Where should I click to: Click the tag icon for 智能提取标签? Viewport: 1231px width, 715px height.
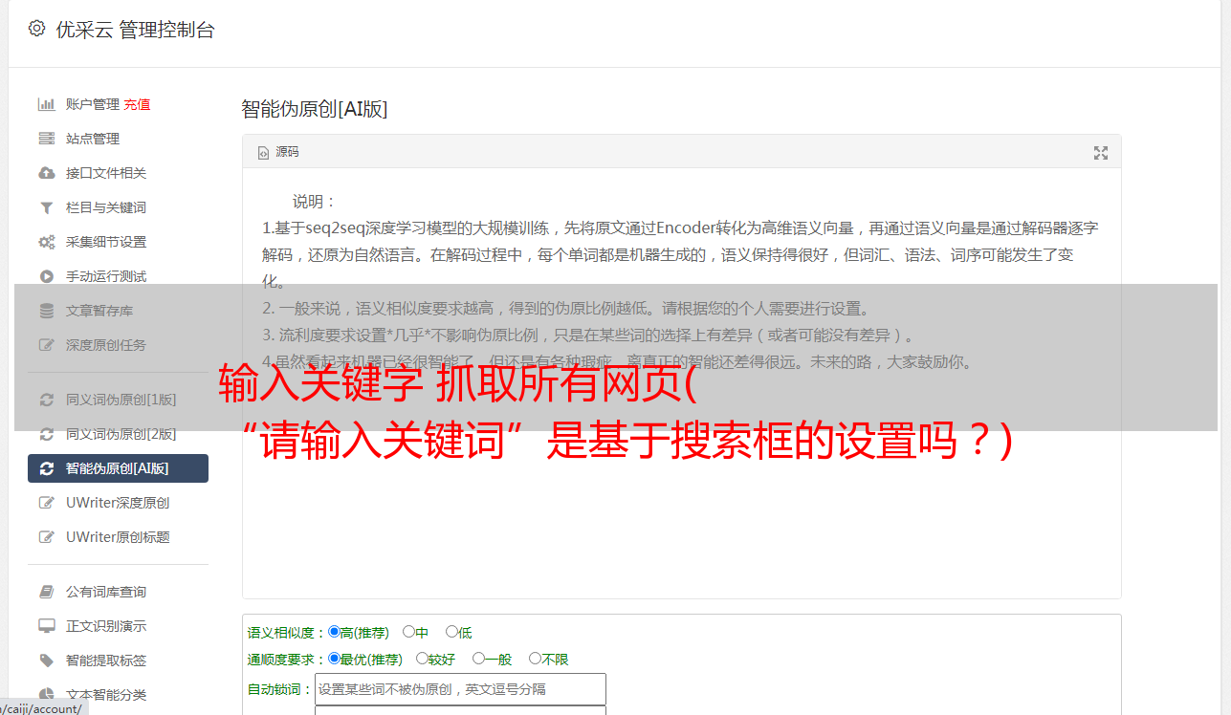pos(46,661)
